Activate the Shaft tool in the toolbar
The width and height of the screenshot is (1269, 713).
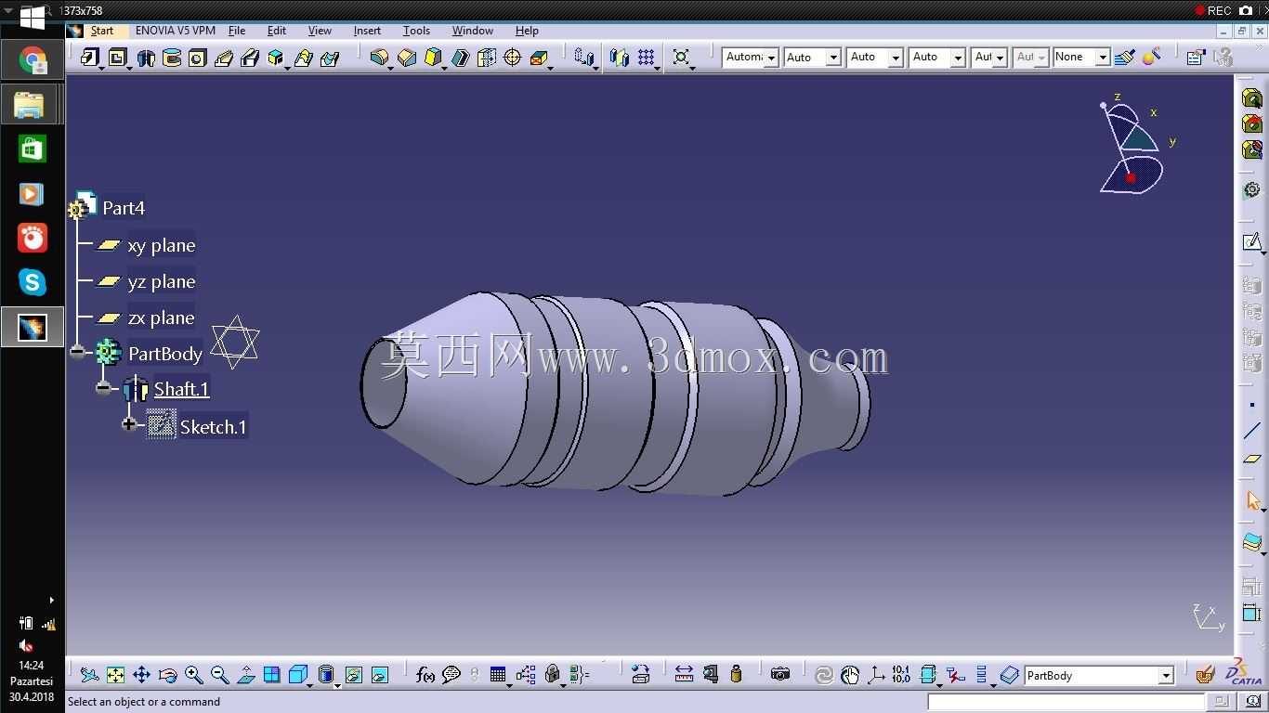146,58
